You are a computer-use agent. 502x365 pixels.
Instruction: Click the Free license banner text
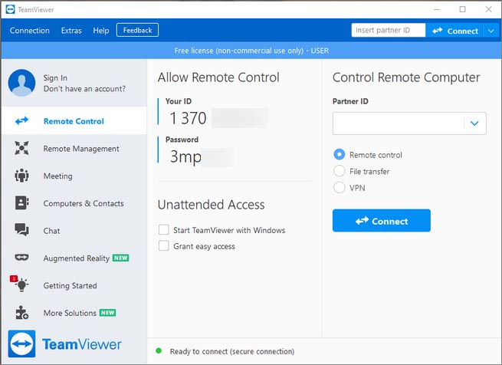(251, 51)
